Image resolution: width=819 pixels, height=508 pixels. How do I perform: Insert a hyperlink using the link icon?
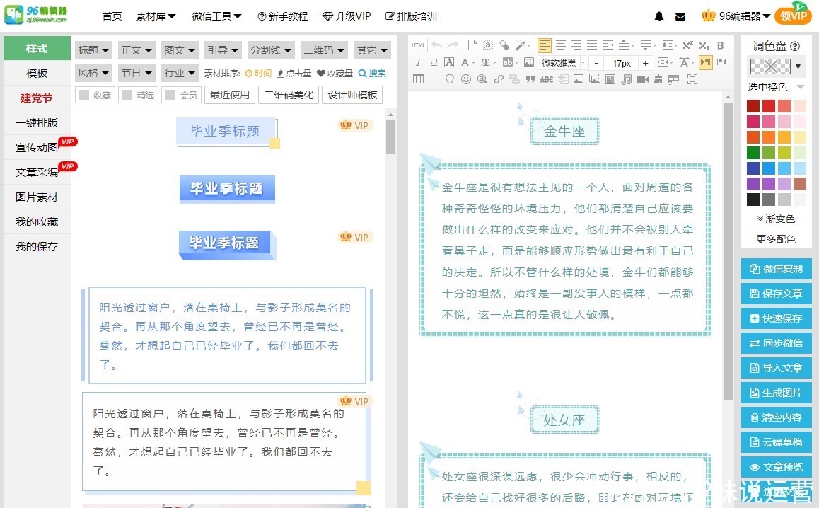pyautogui.click(x=497, y=79)
